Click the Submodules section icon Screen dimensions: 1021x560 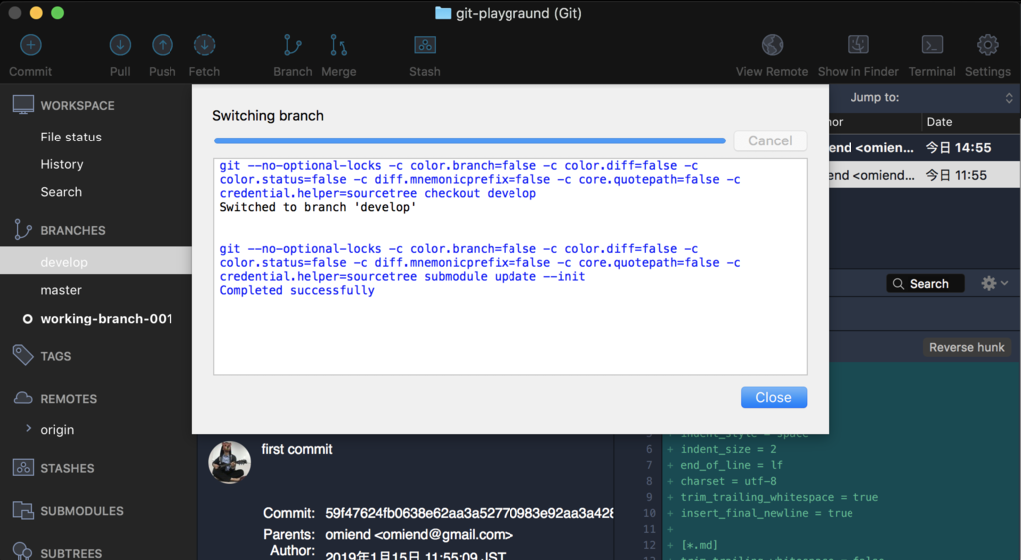(24, 510)
